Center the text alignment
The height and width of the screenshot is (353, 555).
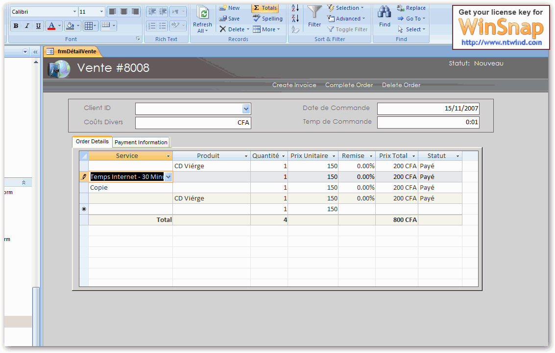(x=124, y=12)
